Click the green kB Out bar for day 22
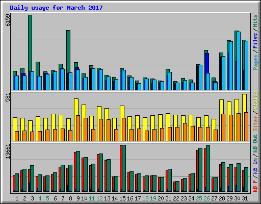The image size is (261, 204). pyautogui.click(x=177, y=187)
